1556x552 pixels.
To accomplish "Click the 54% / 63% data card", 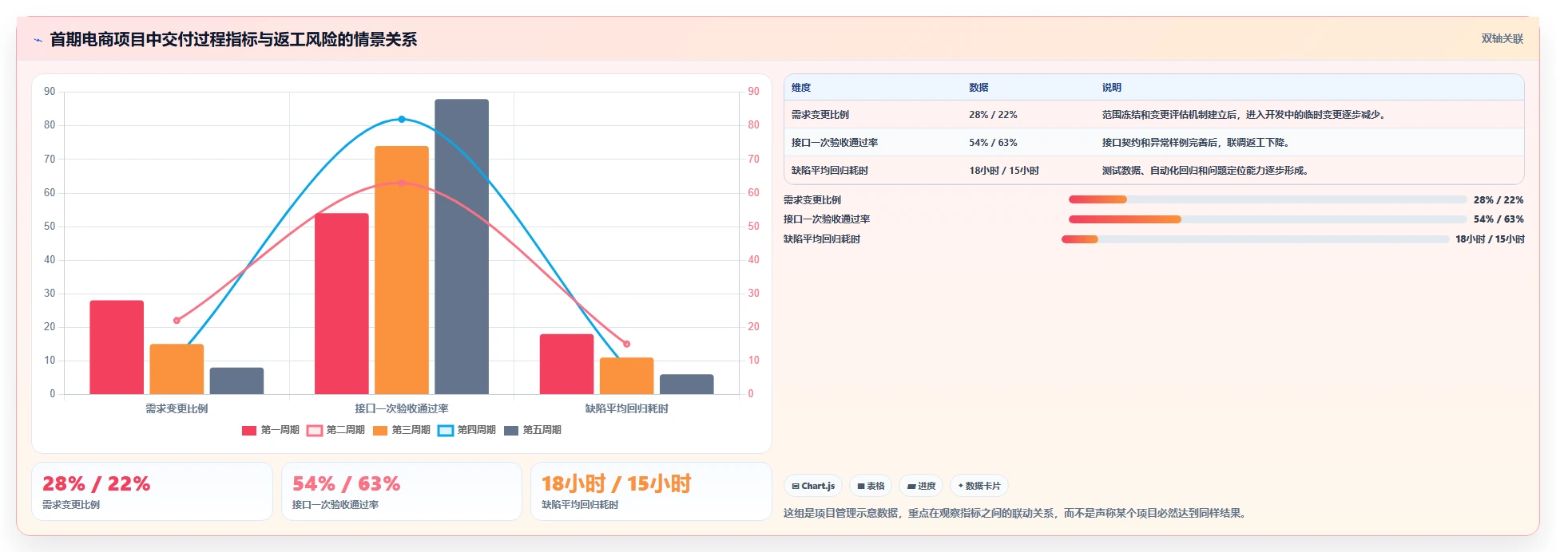I will [401, 491].
